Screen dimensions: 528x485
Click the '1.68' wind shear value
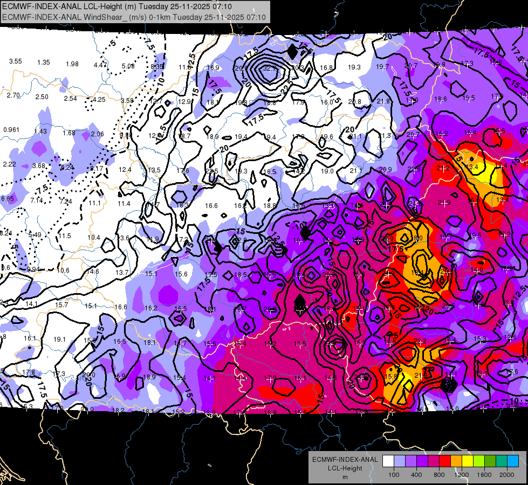68,133
